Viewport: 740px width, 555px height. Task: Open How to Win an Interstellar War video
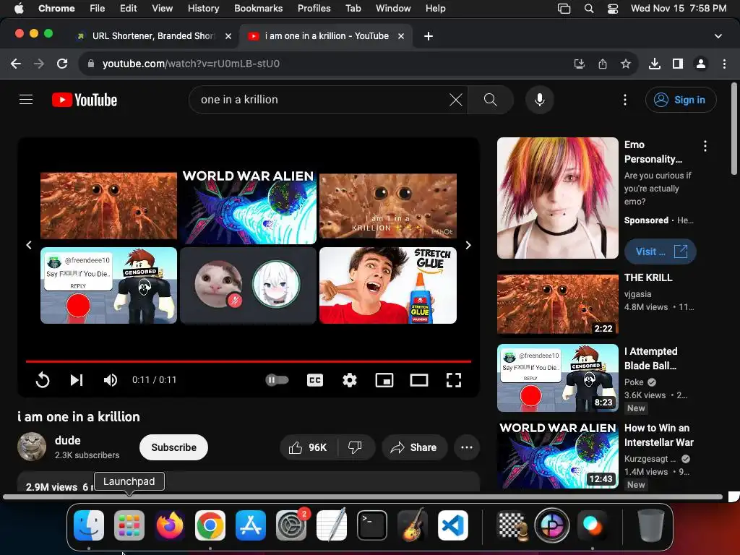[558, 455]
